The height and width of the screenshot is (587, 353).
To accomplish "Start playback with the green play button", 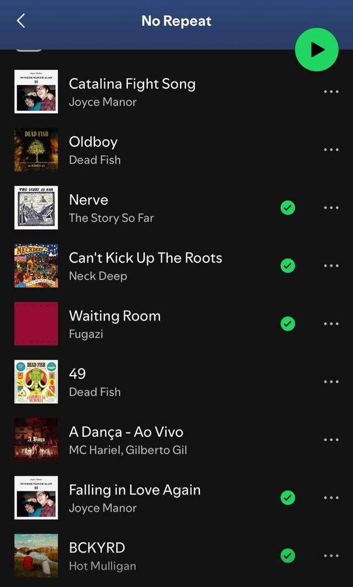I will click(317, 49).
